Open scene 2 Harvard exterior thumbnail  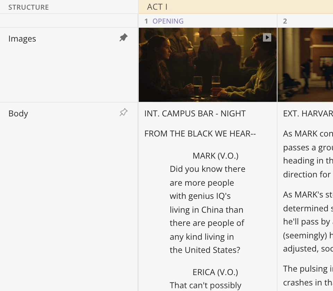(305, 65)
